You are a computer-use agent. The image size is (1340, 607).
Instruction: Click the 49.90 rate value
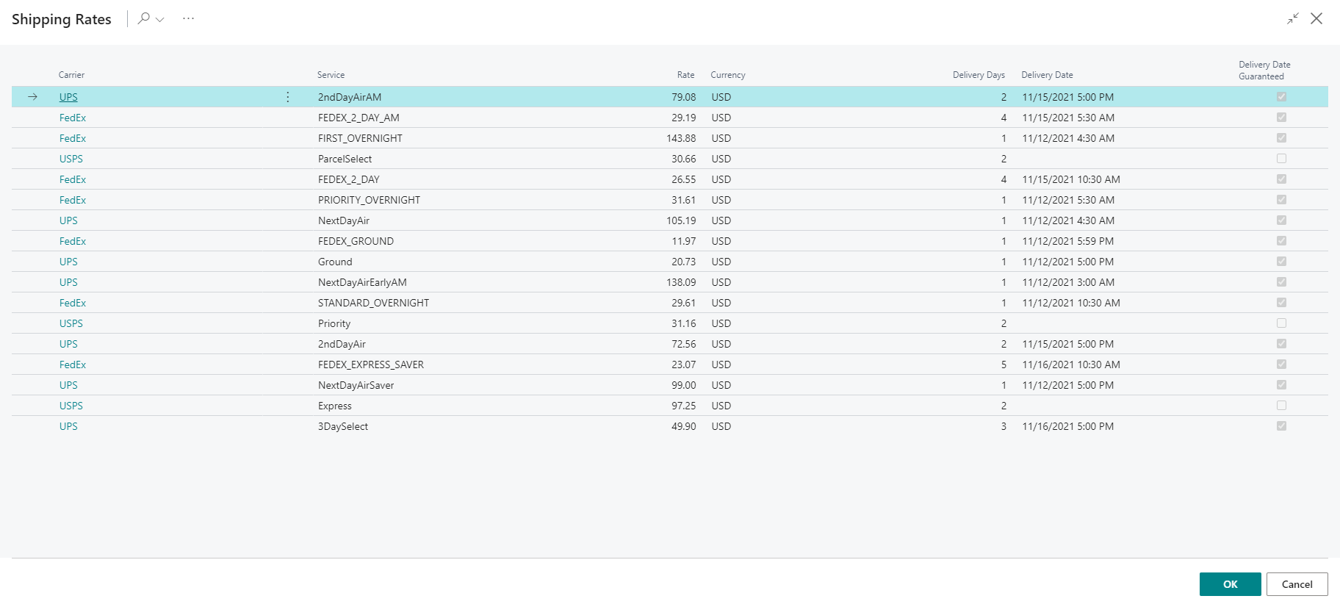[683, 426]
